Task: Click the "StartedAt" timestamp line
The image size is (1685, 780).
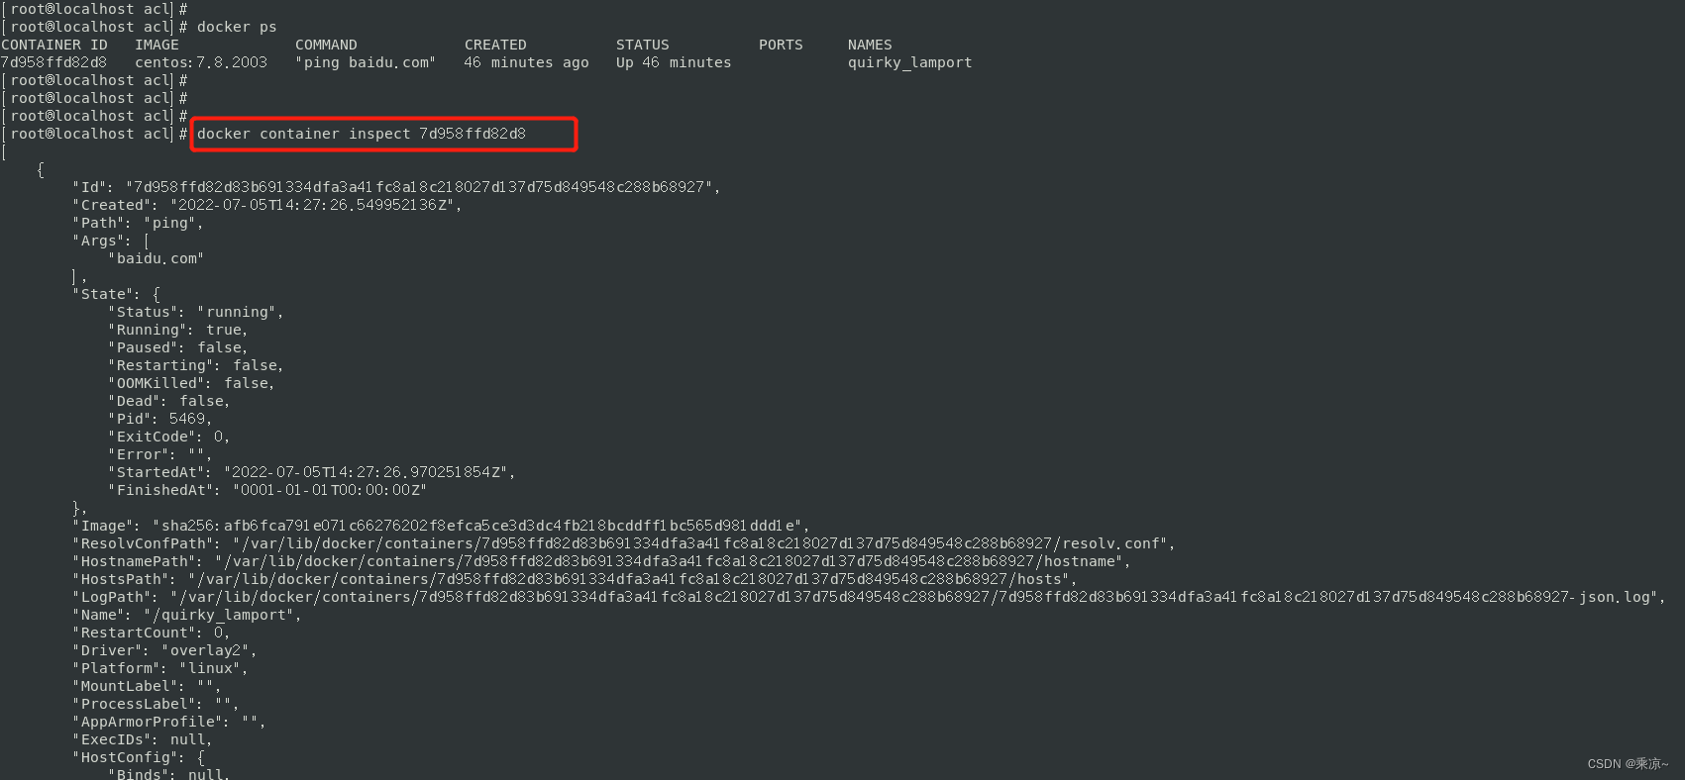Action: 311,472
